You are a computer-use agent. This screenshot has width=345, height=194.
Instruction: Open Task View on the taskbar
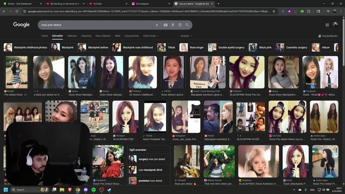[x=54, y=190]
